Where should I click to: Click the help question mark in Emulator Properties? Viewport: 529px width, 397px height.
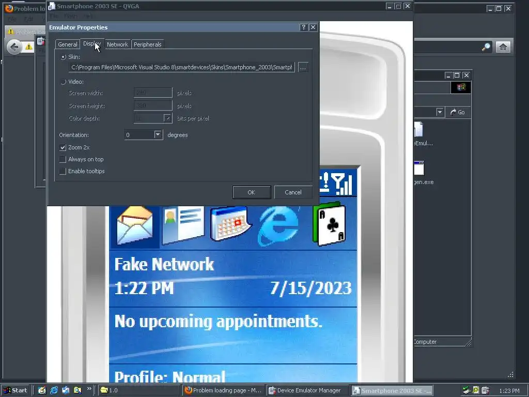(303, 27)
